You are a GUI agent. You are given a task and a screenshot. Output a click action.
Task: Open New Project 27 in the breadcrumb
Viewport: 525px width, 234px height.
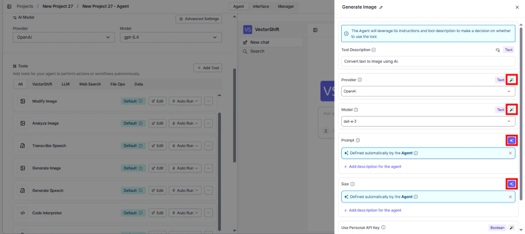click(x=58, y=6)
